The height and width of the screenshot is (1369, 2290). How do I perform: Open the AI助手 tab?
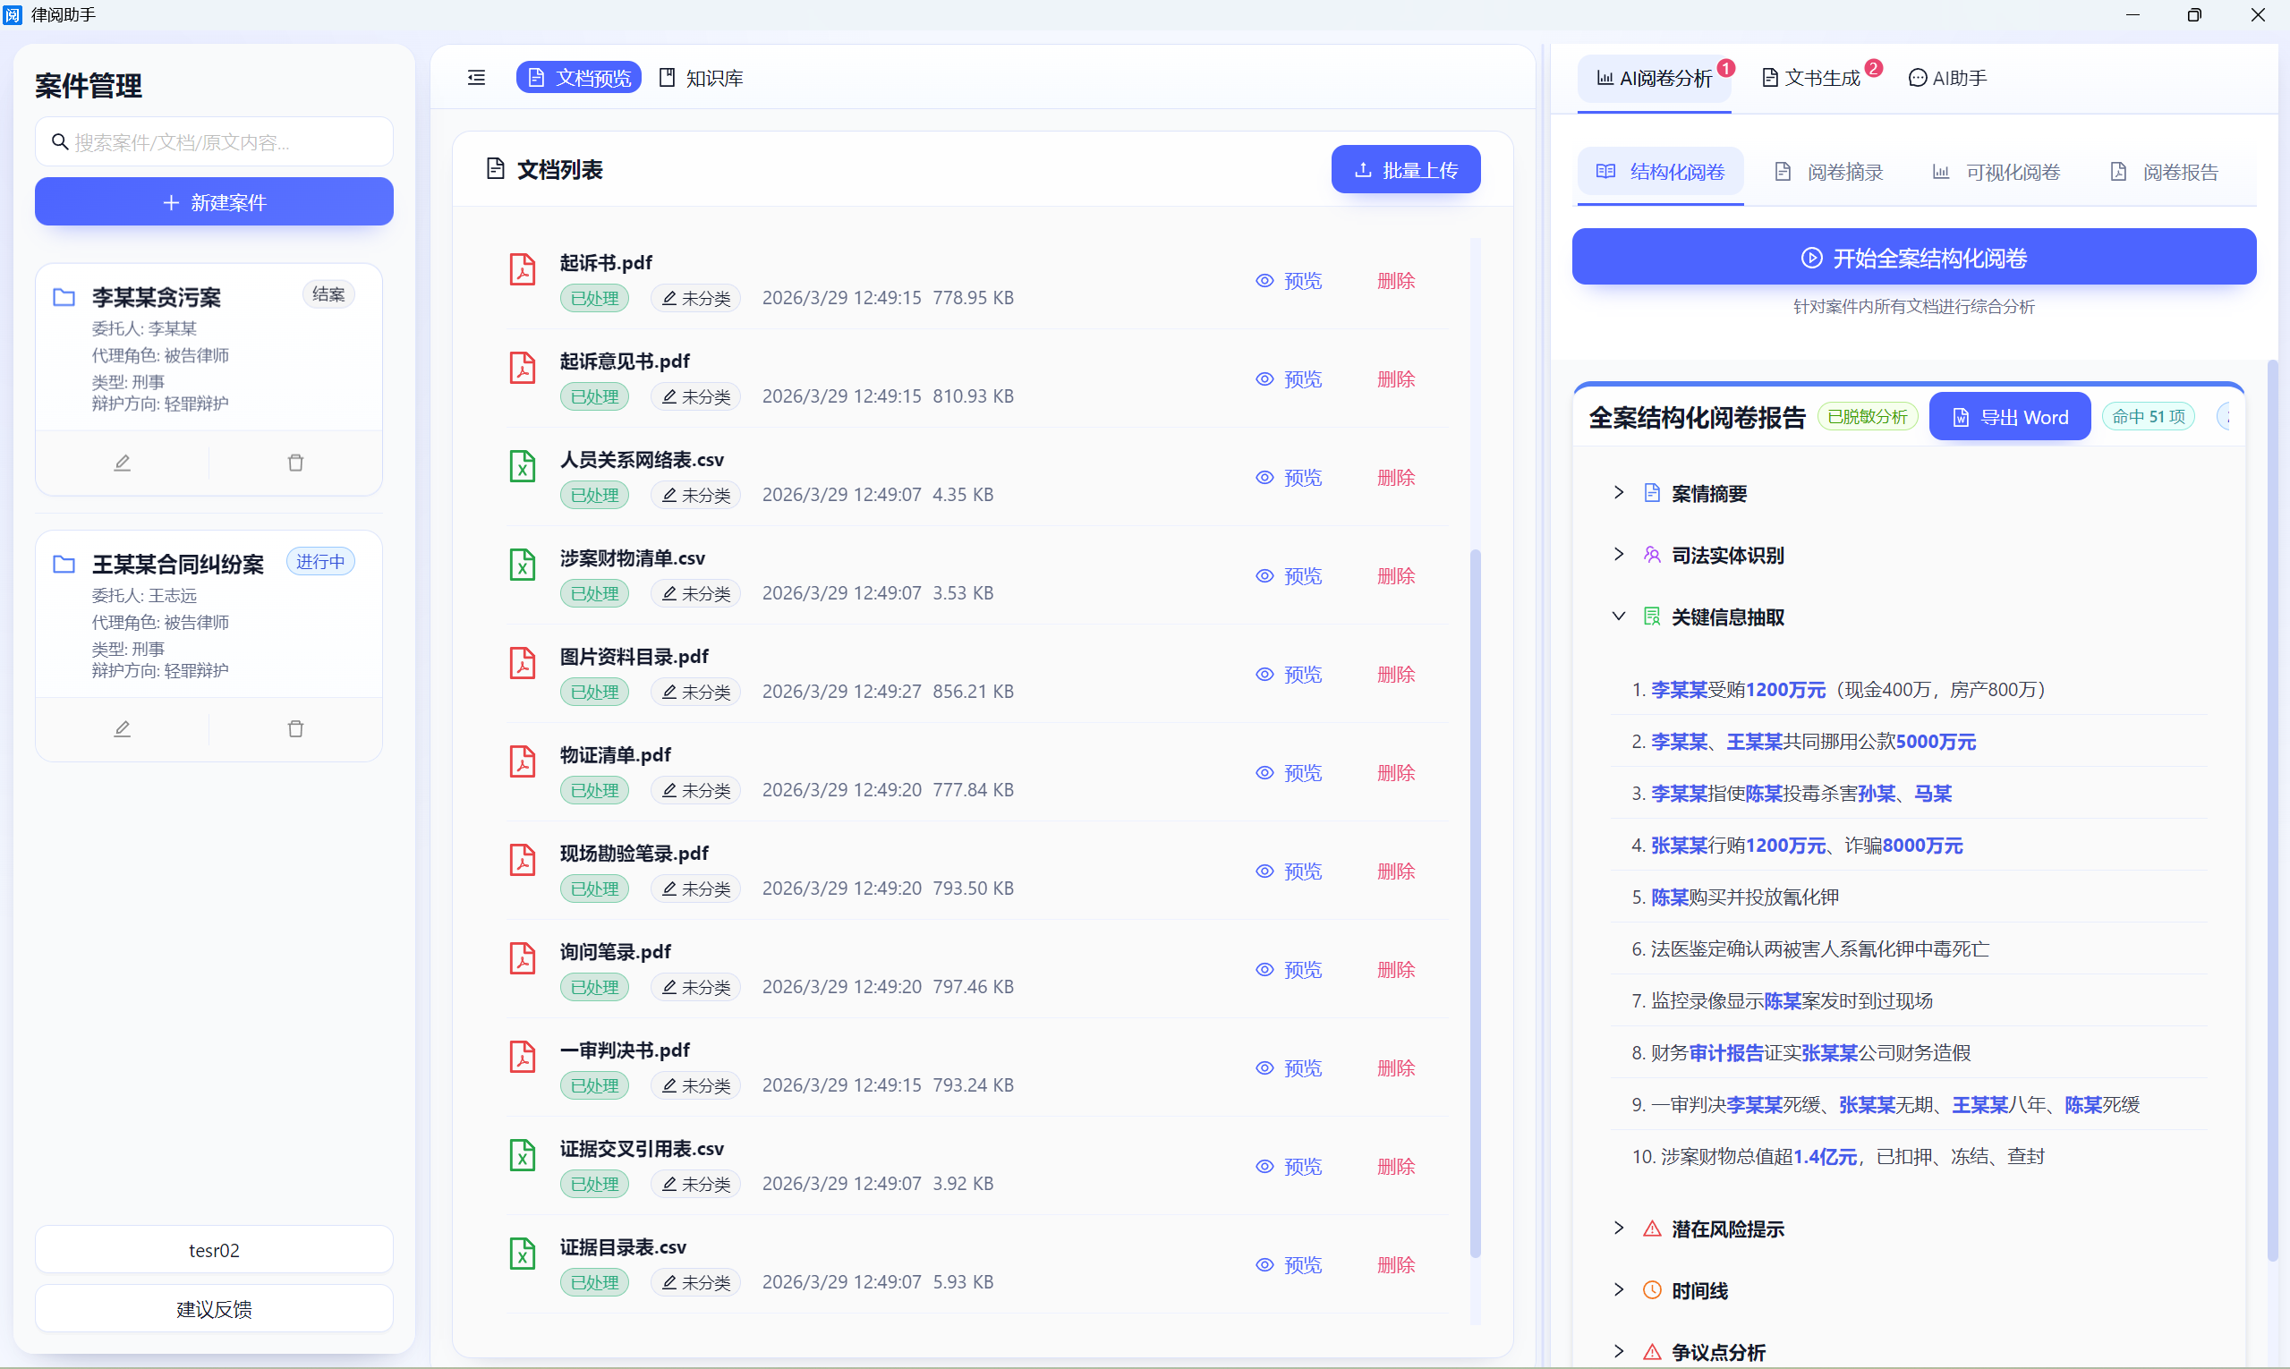click(1947, 78)
